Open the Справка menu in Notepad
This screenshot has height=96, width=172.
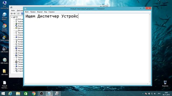51,12
